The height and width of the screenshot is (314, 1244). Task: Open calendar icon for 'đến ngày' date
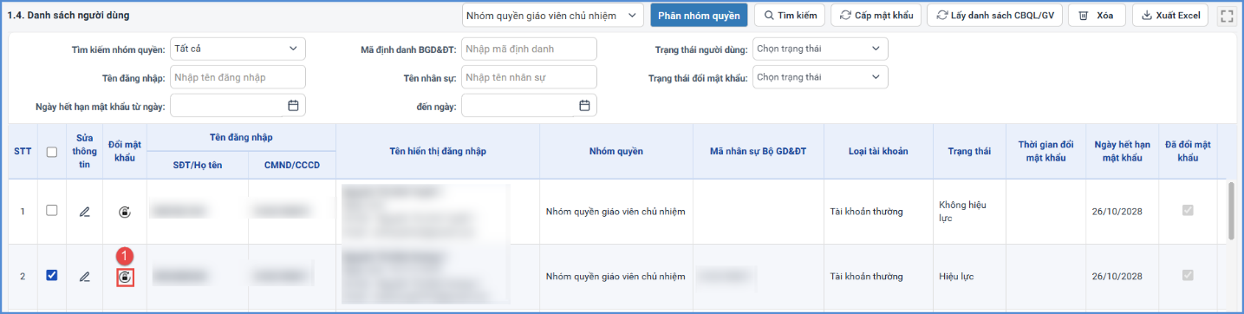coord(584,105)
